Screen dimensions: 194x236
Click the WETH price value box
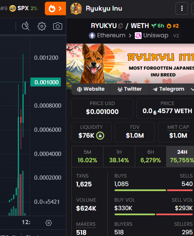point(165,108)
